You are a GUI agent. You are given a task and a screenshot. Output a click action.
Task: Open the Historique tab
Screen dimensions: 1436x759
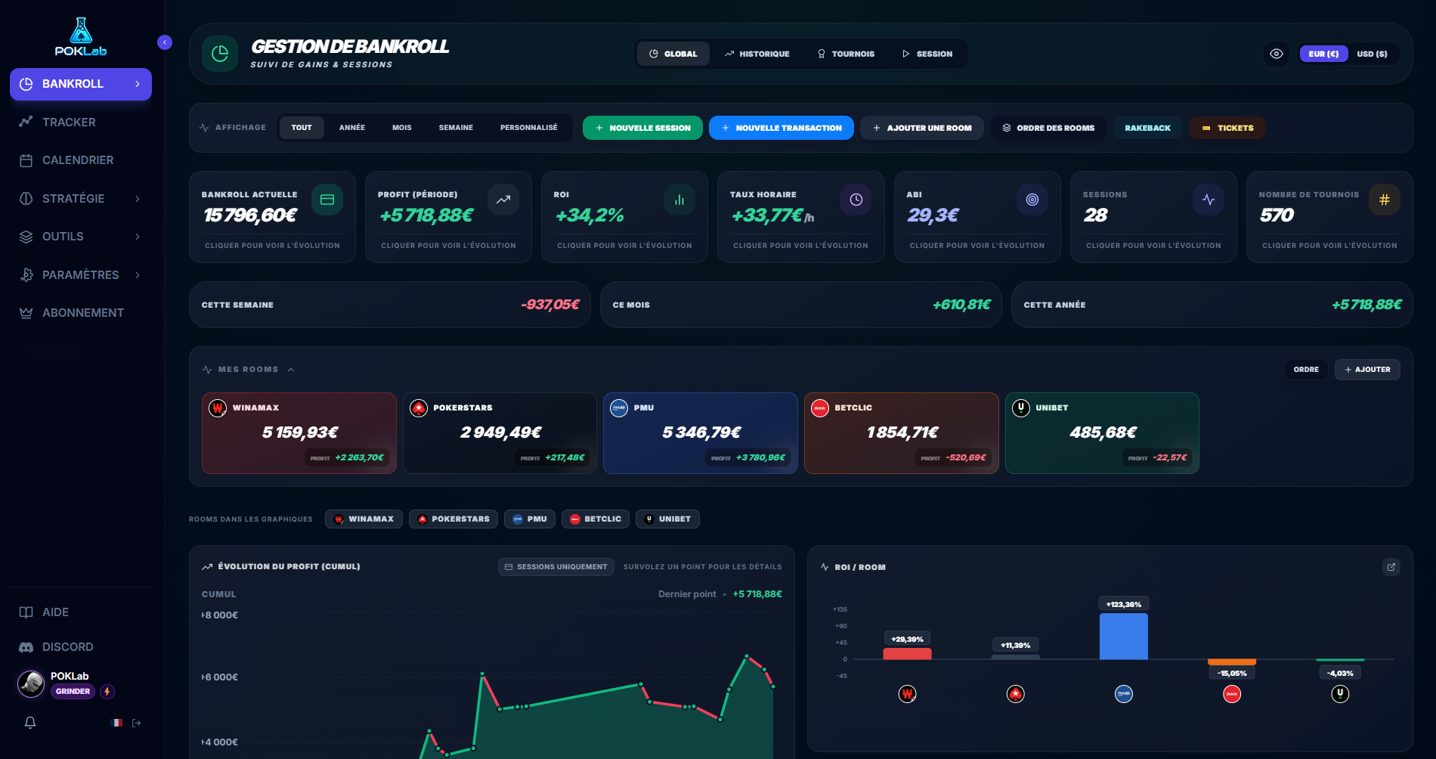(x=757, y=54)
